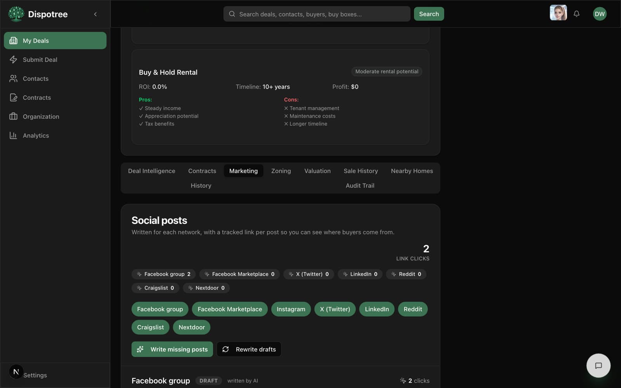Click the sparkle icon on Write missing posts
This screenshot has width=621, height=388.
coord(141,349)
